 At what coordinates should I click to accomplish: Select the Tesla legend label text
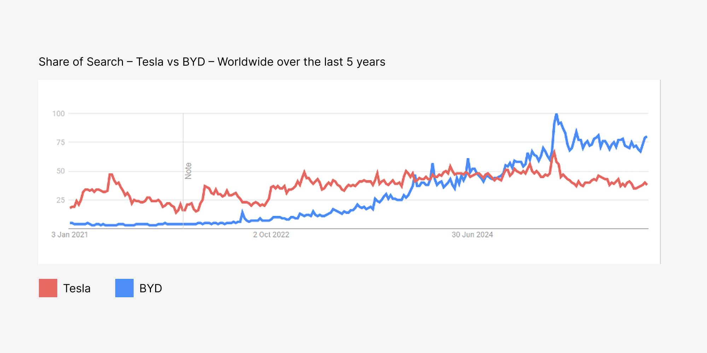(77, 288)
